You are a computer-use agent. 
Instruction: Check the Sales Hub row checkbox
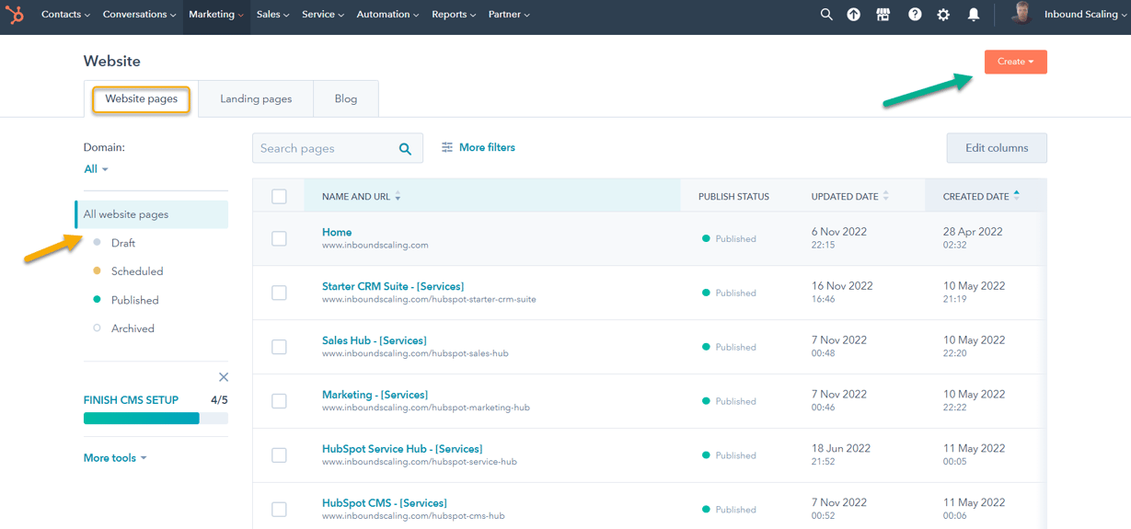click(x=279, y=347)
